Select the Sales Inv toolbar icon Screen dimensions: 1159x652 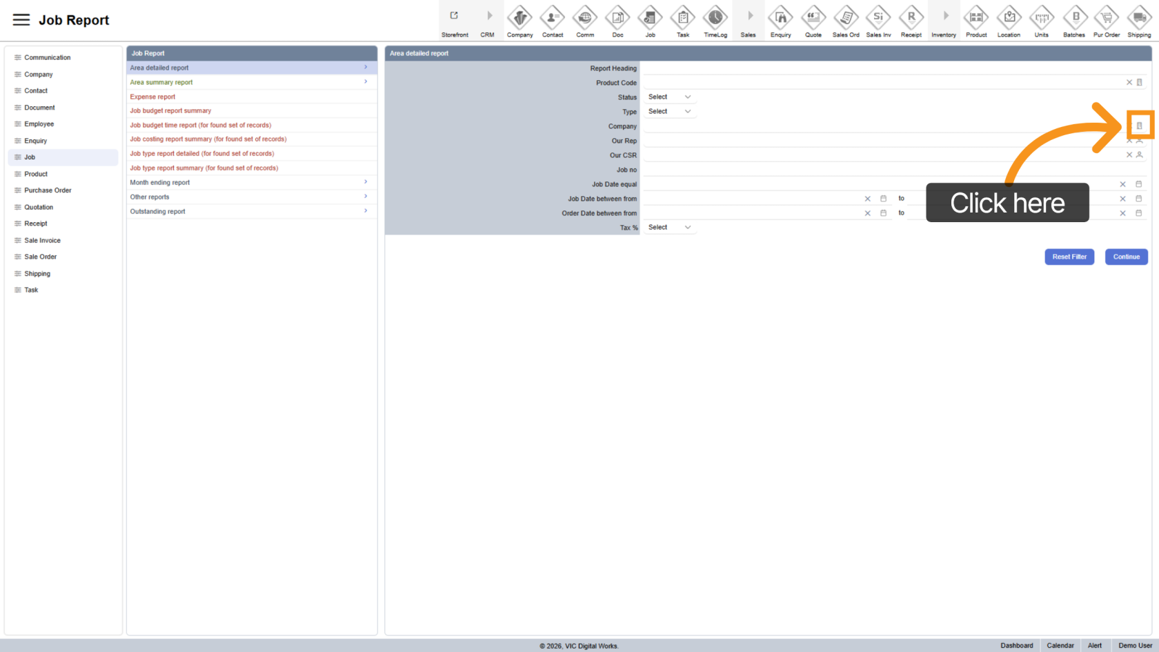(878, 18)
